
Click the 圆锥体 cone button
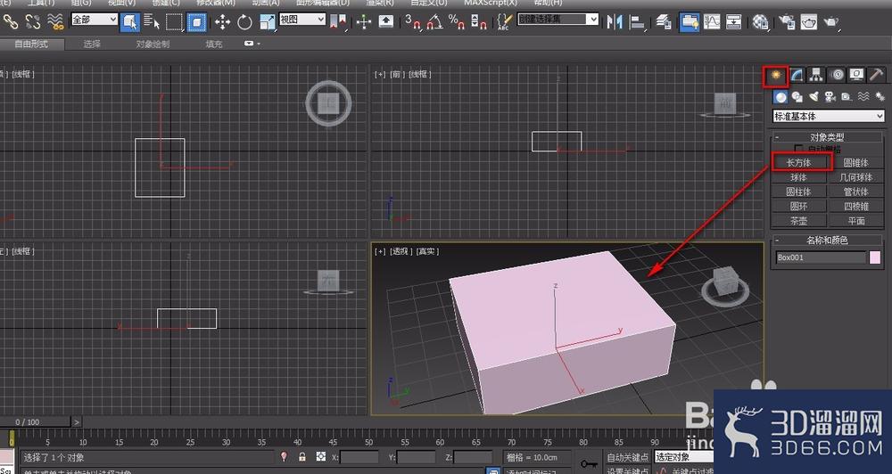pyautogui.click(x=855, y=162)
